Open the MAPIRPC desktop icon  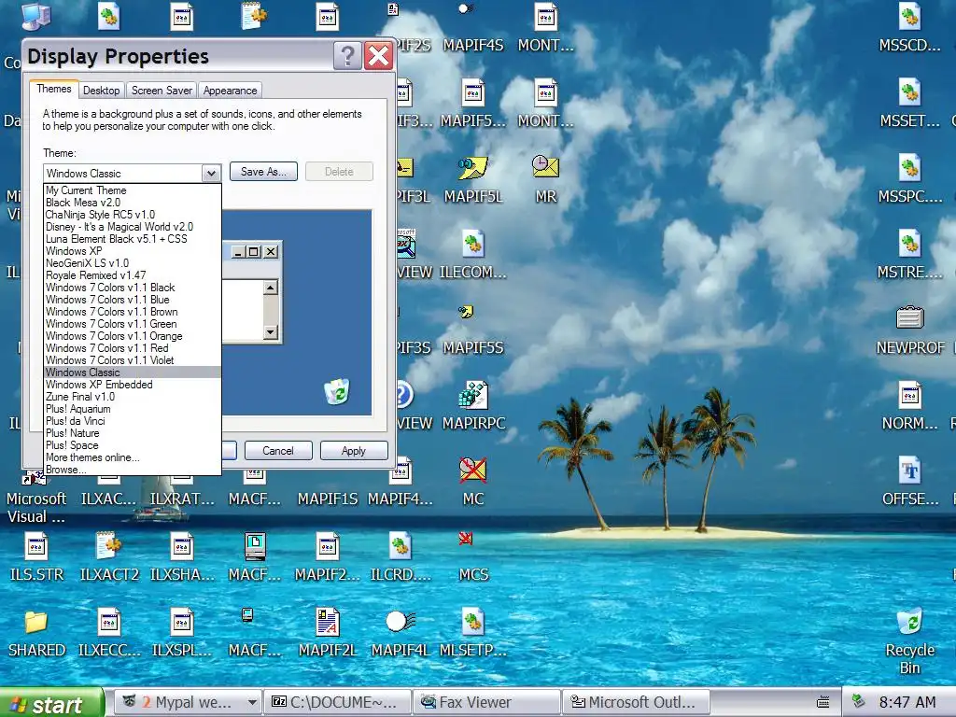coord(472,406)
